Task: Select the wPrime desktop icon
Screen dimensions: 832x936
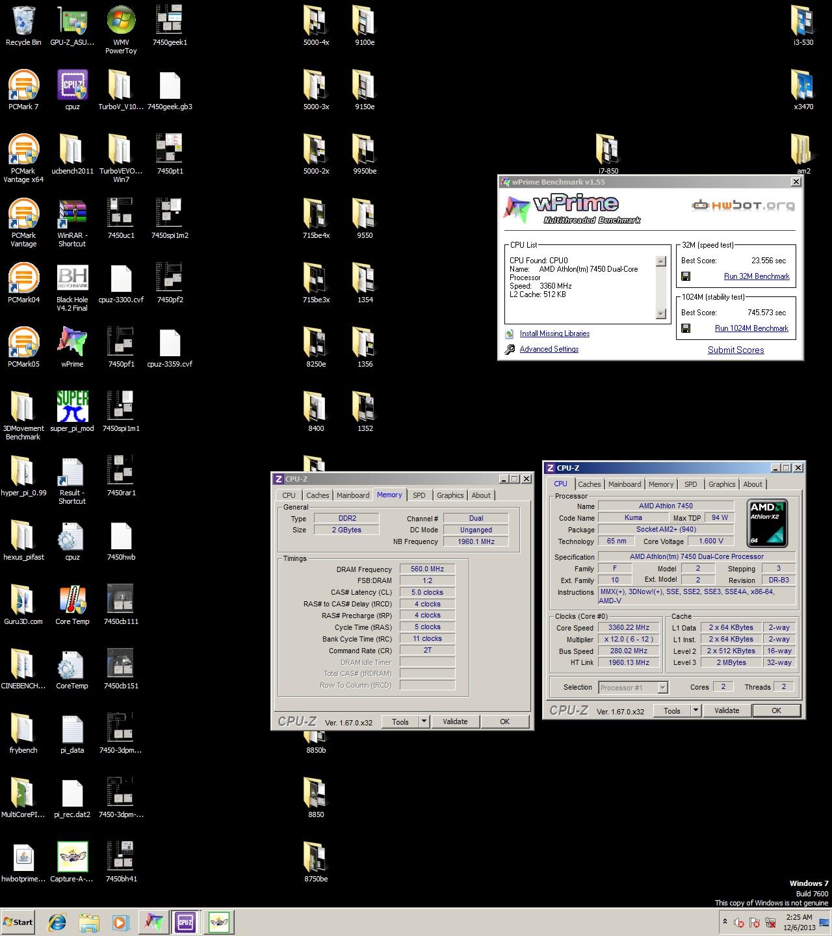Action: pyautogui.click(x=72, y=347)
